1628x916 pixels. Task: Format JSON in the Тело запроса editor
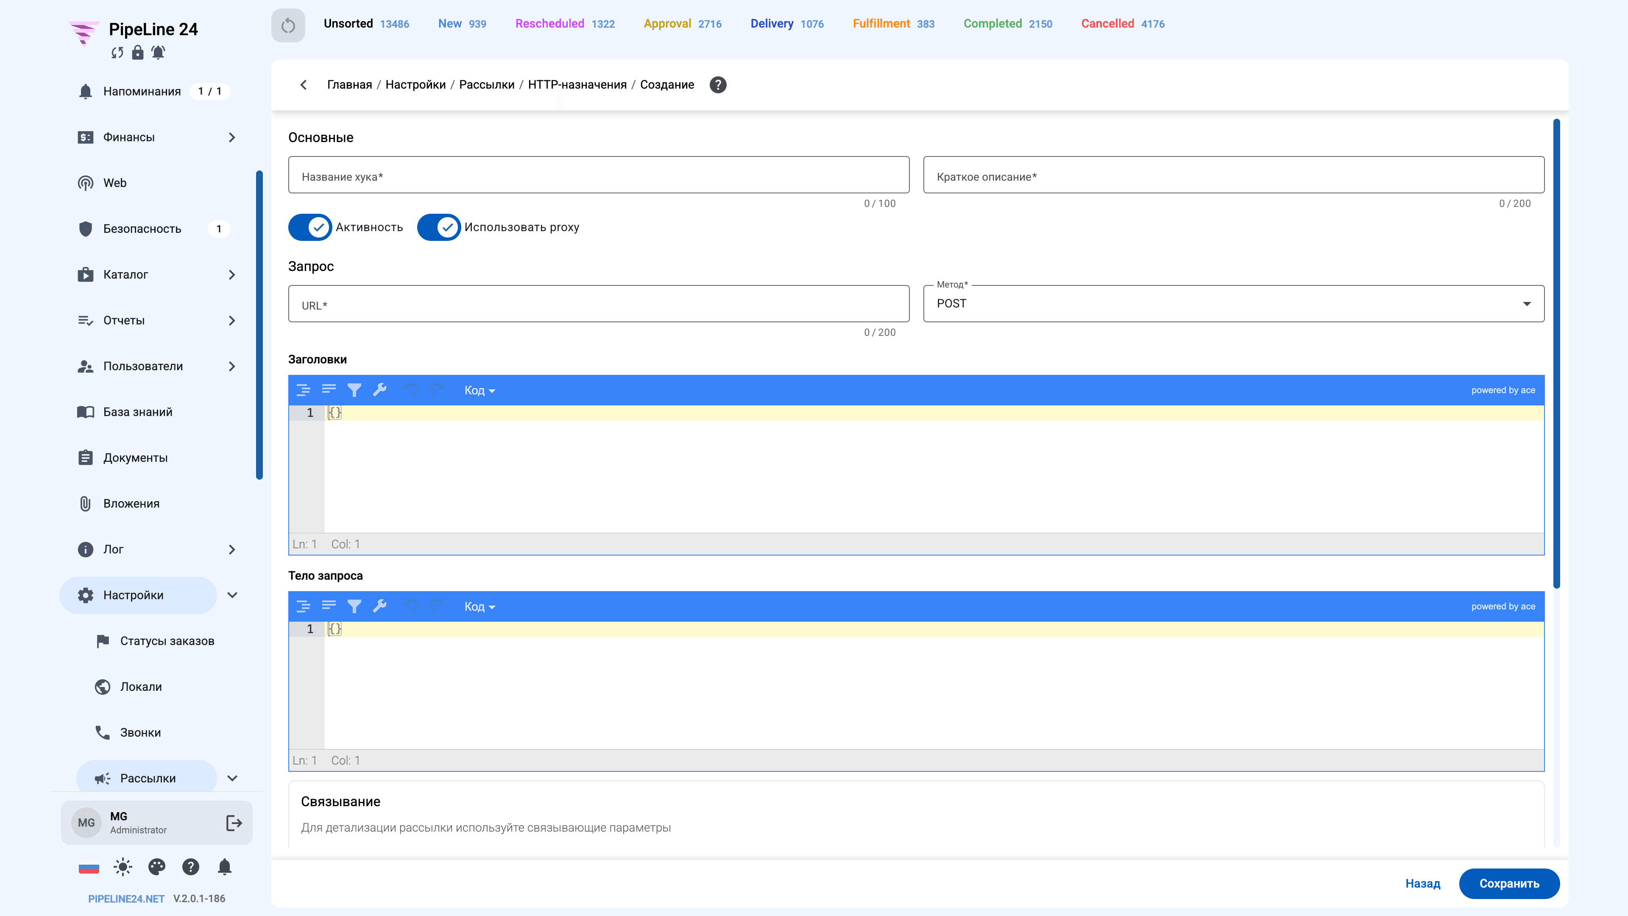click(x=304, y=606)
